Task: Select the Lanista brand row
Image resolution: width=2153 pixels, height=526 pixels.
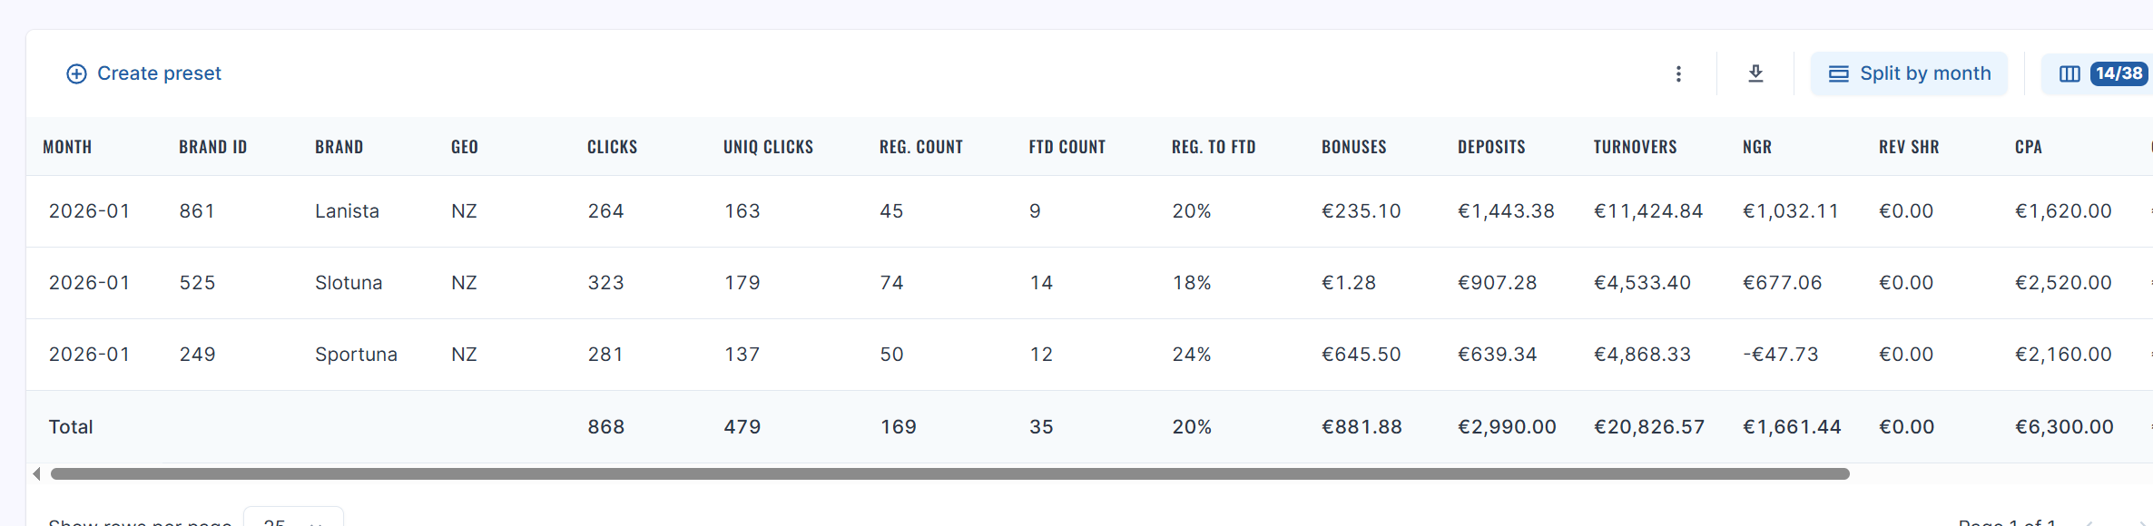Action: pyautogui.click(x=347, y=211)
